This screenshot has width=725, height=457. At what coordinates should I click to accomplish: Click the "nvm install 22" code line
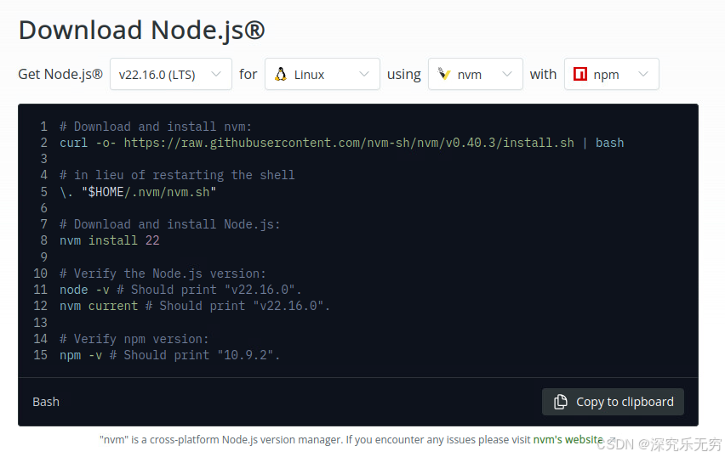pos(110,240)
